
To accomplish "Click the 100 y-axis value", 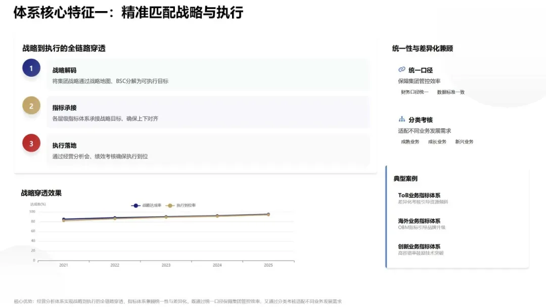I will (x=32, y=212).
